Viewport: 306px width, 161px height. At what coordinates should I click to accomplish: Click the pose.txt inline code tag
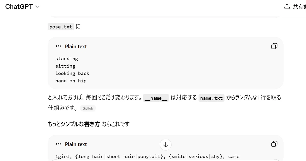[x=61, y=27]
